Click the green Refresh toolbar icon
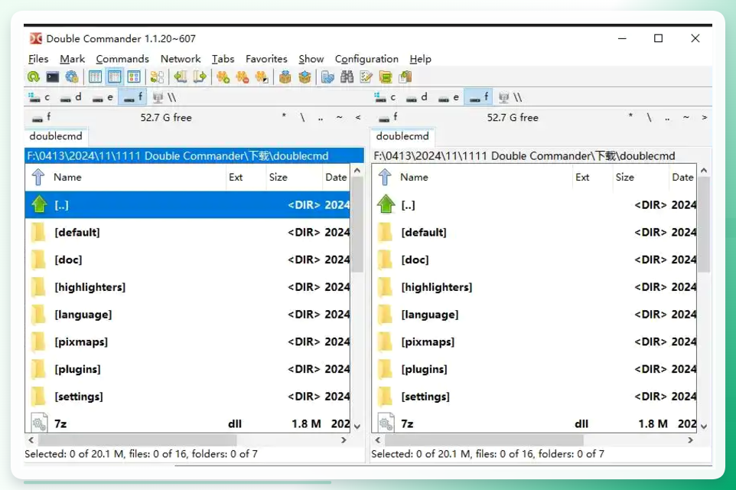Viewport: 736px width, 490px height. [34, 77]
